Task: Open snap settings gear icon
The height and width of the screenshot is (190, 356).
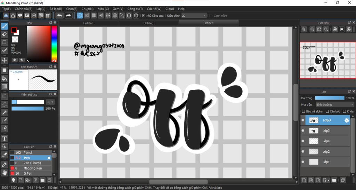Action: (x=136, y=15)
